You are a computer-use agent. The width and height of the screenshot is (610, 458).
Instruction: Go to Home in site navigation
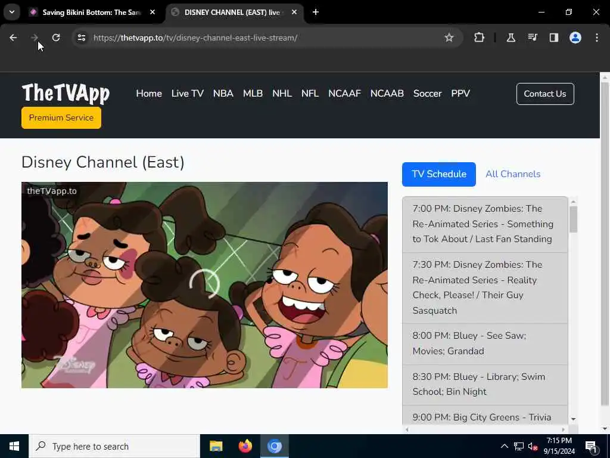[x=149, y=94]
